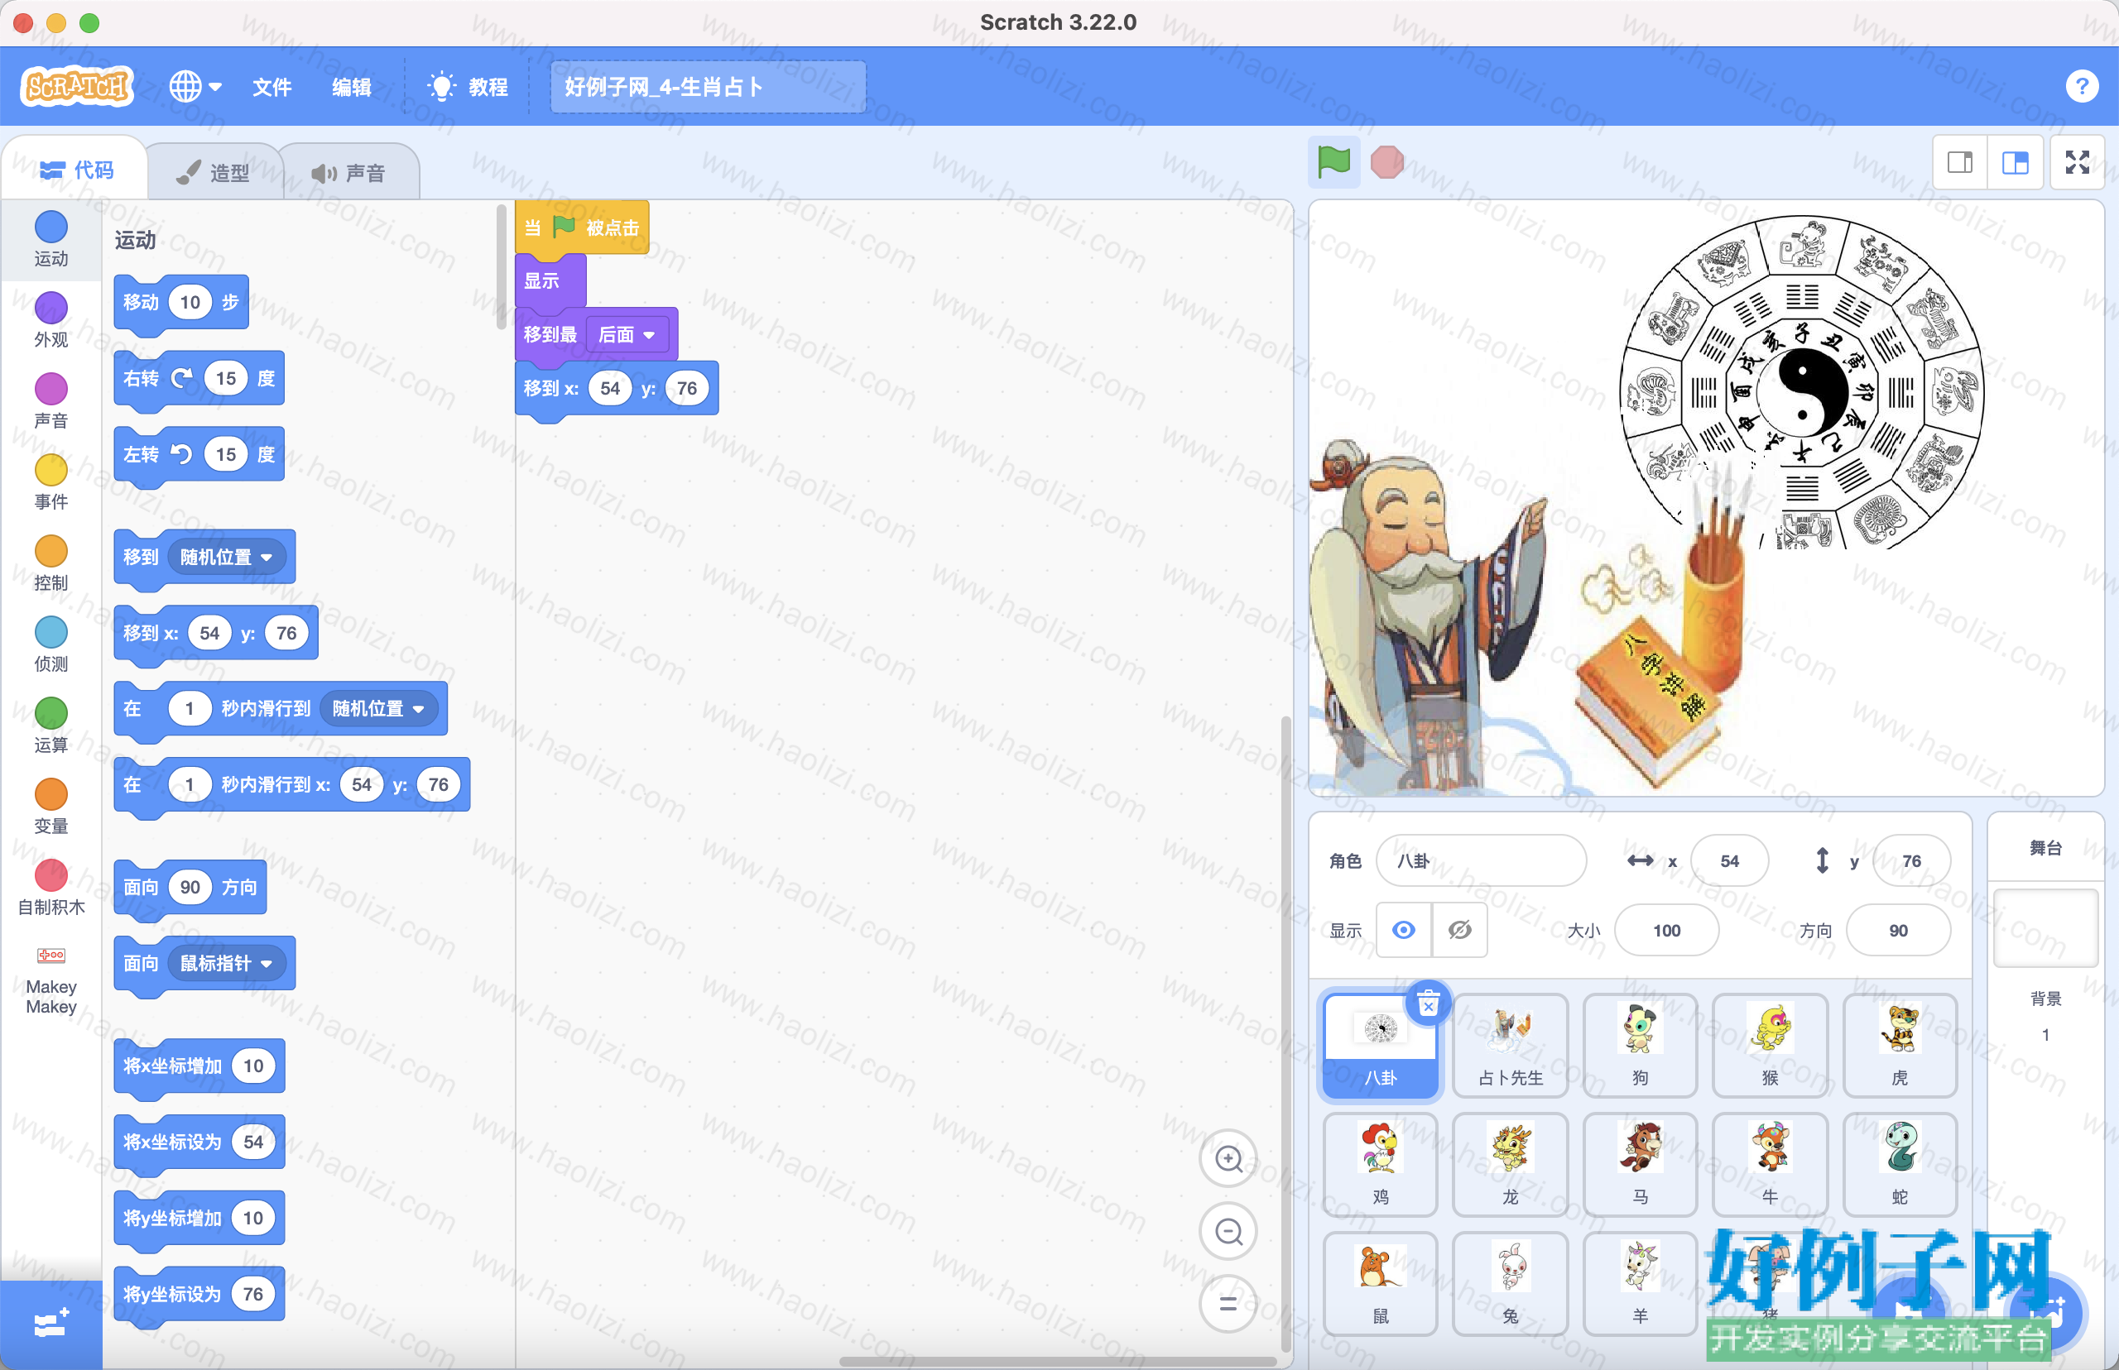
Task: Zoom out the code workspace
Action: 1228,1231
